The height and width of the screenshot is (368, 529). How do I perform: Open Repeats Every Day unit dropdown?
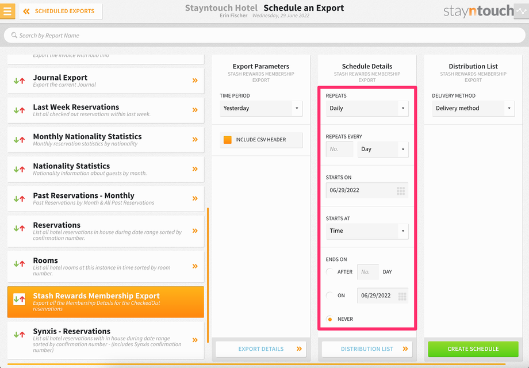coord(383,149)
